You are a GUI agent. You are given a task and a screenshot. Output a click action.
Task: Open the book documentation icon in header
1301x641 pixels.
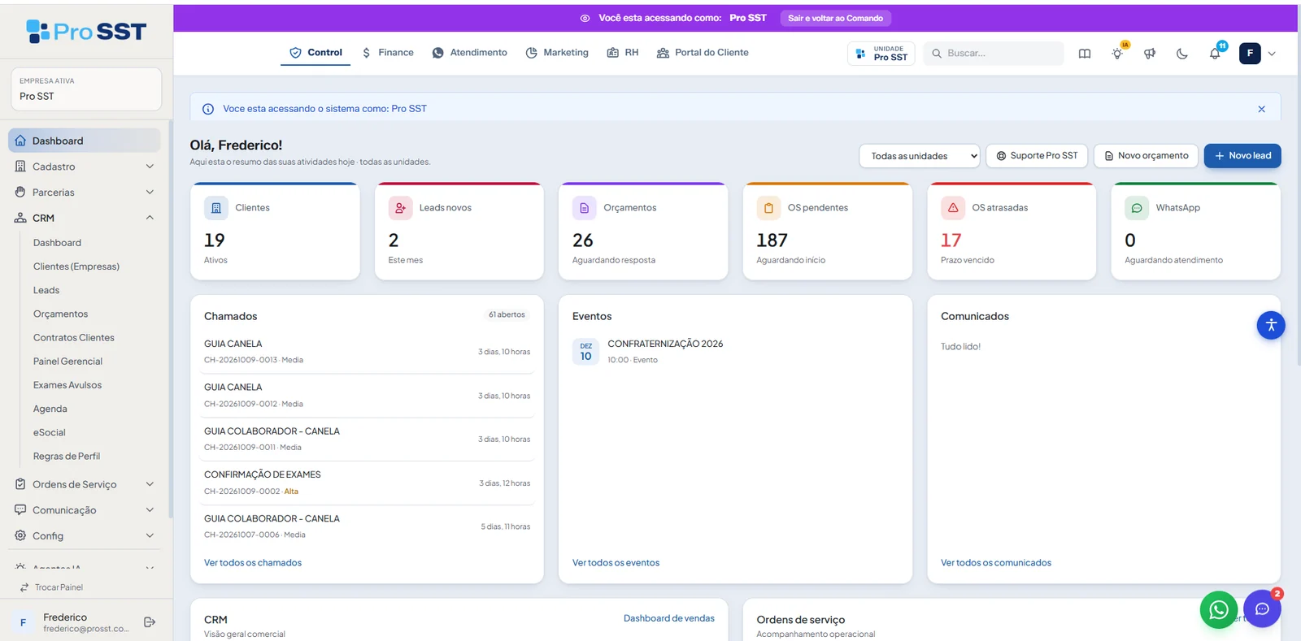[1085, 54]
